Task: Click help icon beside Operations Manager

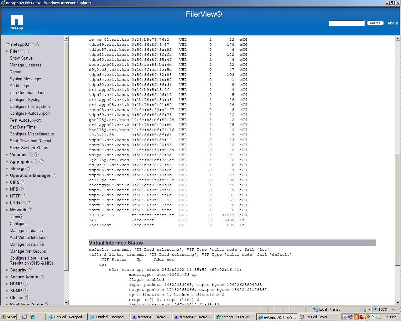Action: click(54, 175)
